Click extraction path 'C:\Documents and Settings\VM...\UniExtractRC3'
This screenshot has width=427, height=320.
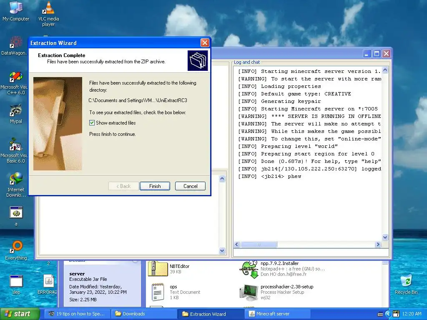(x=138, y=100)
